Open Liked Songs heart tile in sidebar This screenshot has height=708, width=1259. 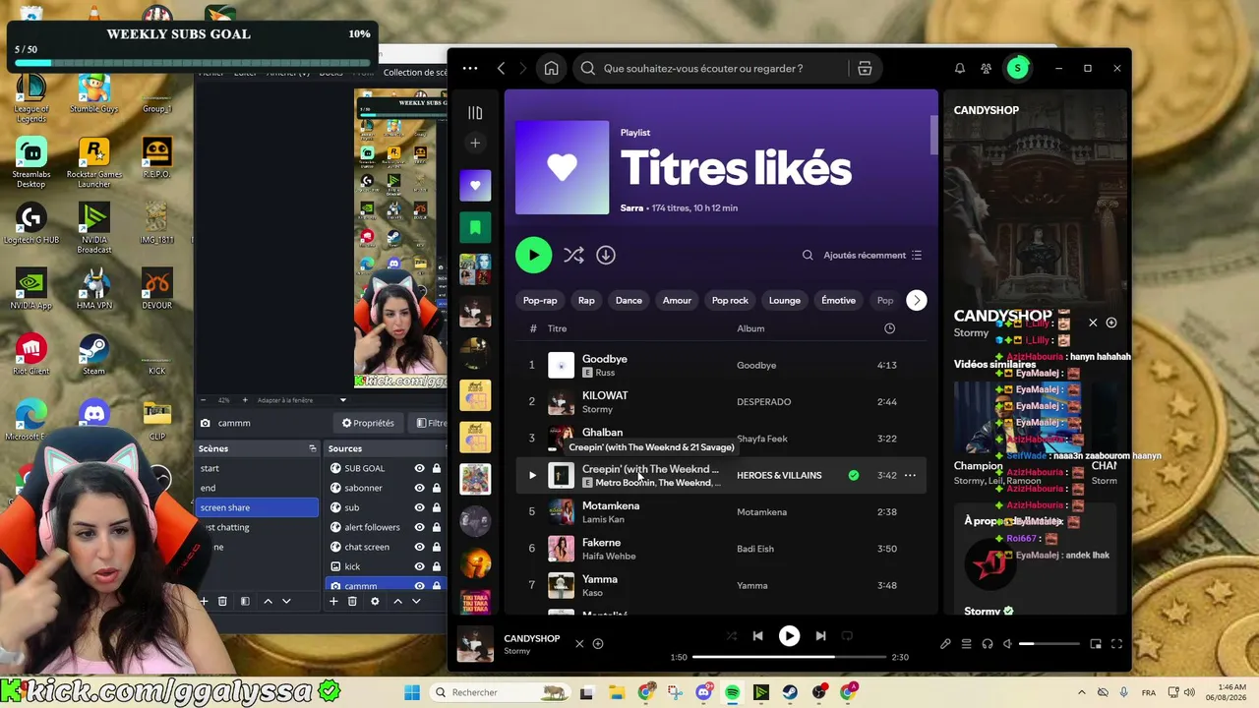click(475, 186)
